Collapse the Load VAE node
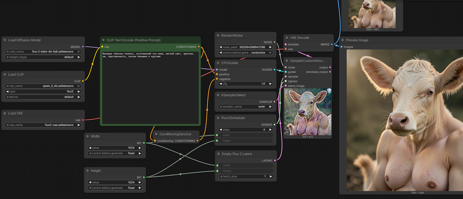The width and height of the screenshot is (463, 199). (5, 113)
